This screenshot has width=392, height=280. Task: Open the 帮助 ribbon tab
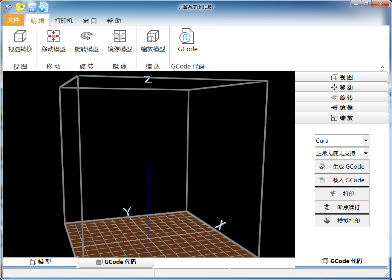point(114,21)
